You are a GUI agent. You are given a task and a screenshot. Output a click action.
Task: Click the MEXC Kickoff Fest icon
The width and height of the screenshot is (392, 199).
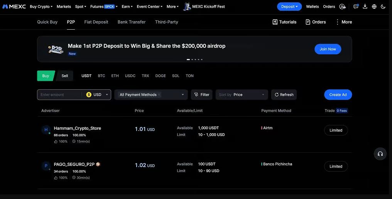click(187, 7)
